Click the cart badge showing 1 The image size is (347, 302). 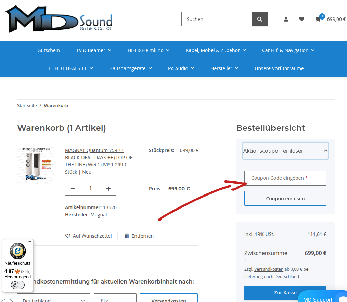click(322, 16)
